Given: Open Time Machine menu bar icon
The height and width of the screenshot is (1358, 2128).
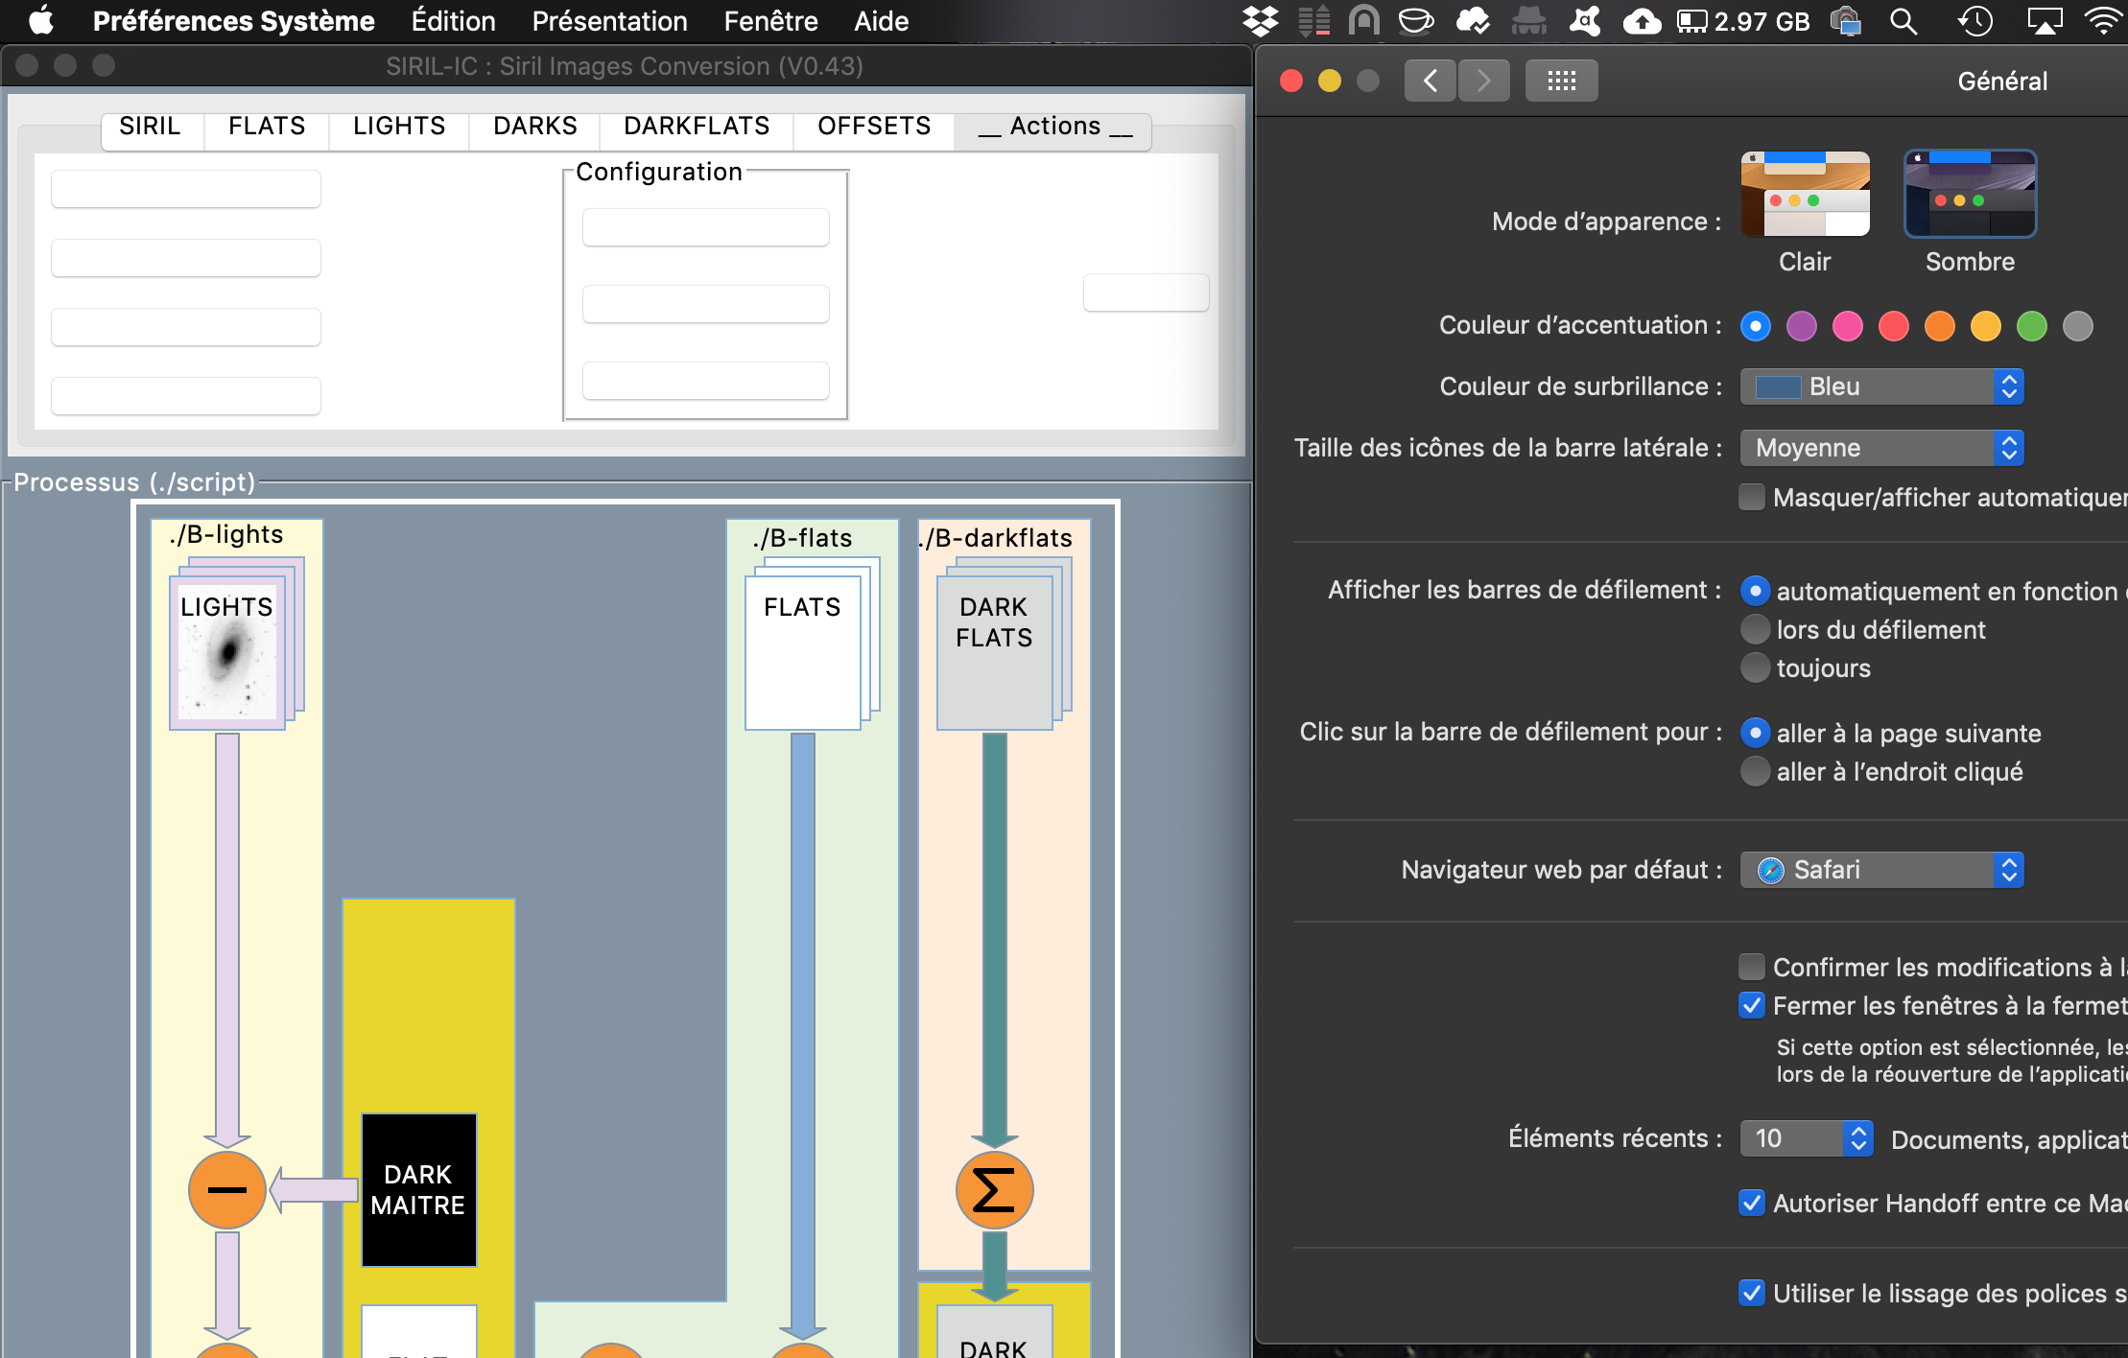Looking at the screenshot, I should tap(1974, 21).
